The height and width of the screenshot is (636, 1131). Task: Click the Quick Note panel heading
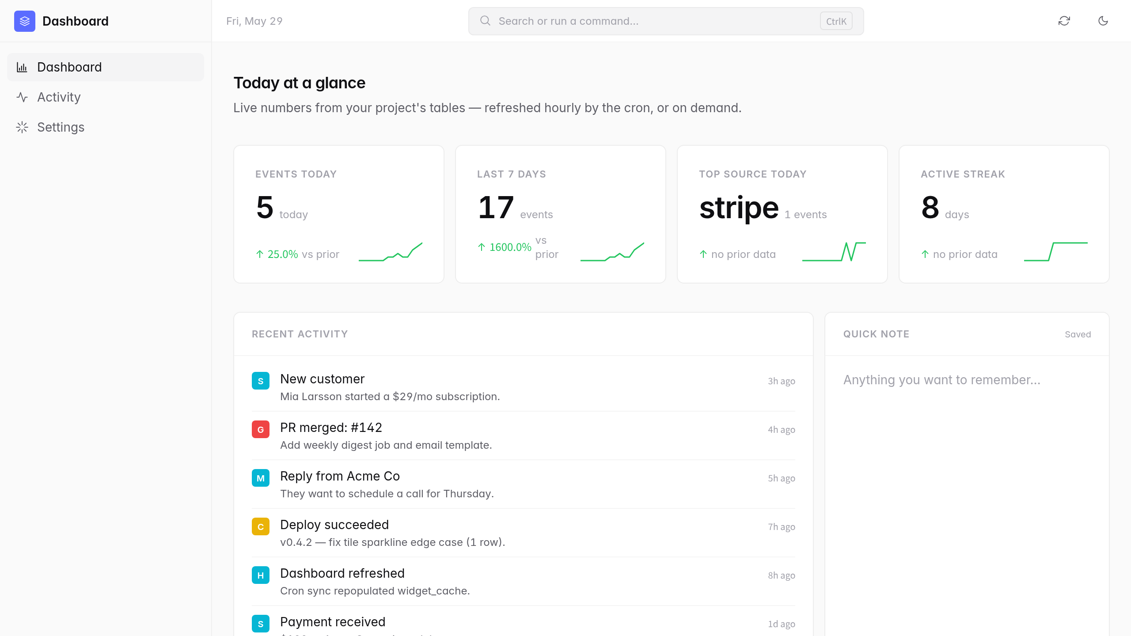click(877, 334)
